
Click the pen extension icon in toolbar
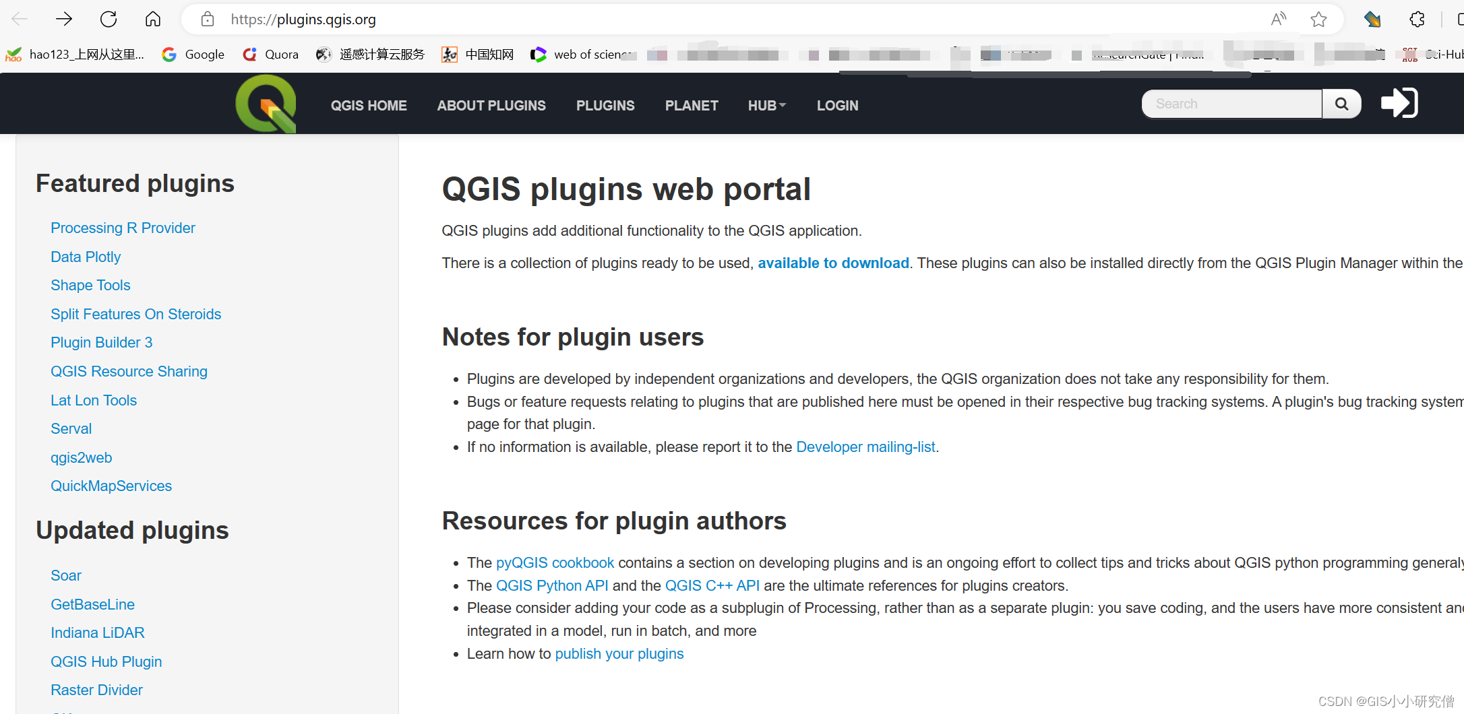tap(1372, 19)
